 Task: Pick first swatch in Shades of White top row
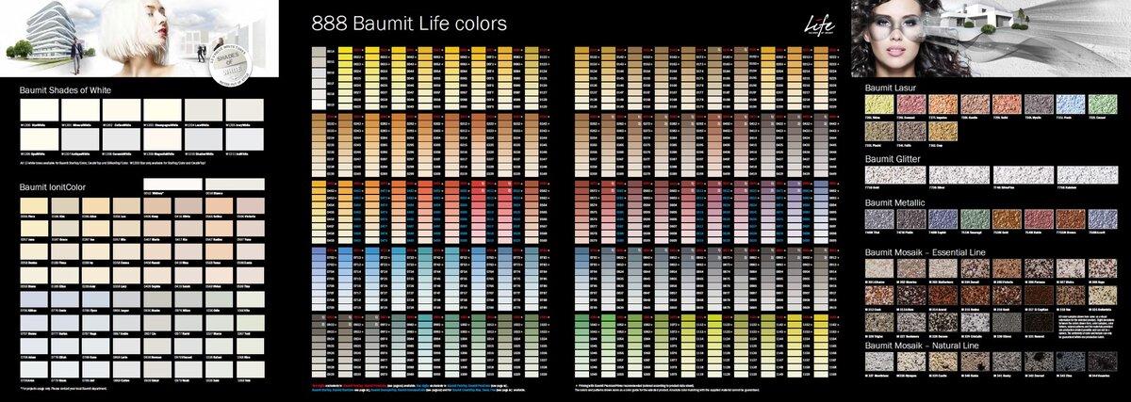(x=38, y=108)
